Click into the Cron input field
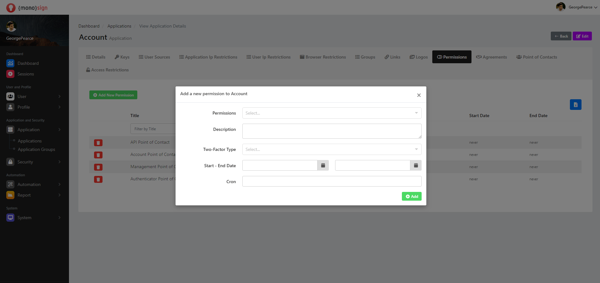The image size is (600, 283). pyautogui.click(x=331, y=181)
